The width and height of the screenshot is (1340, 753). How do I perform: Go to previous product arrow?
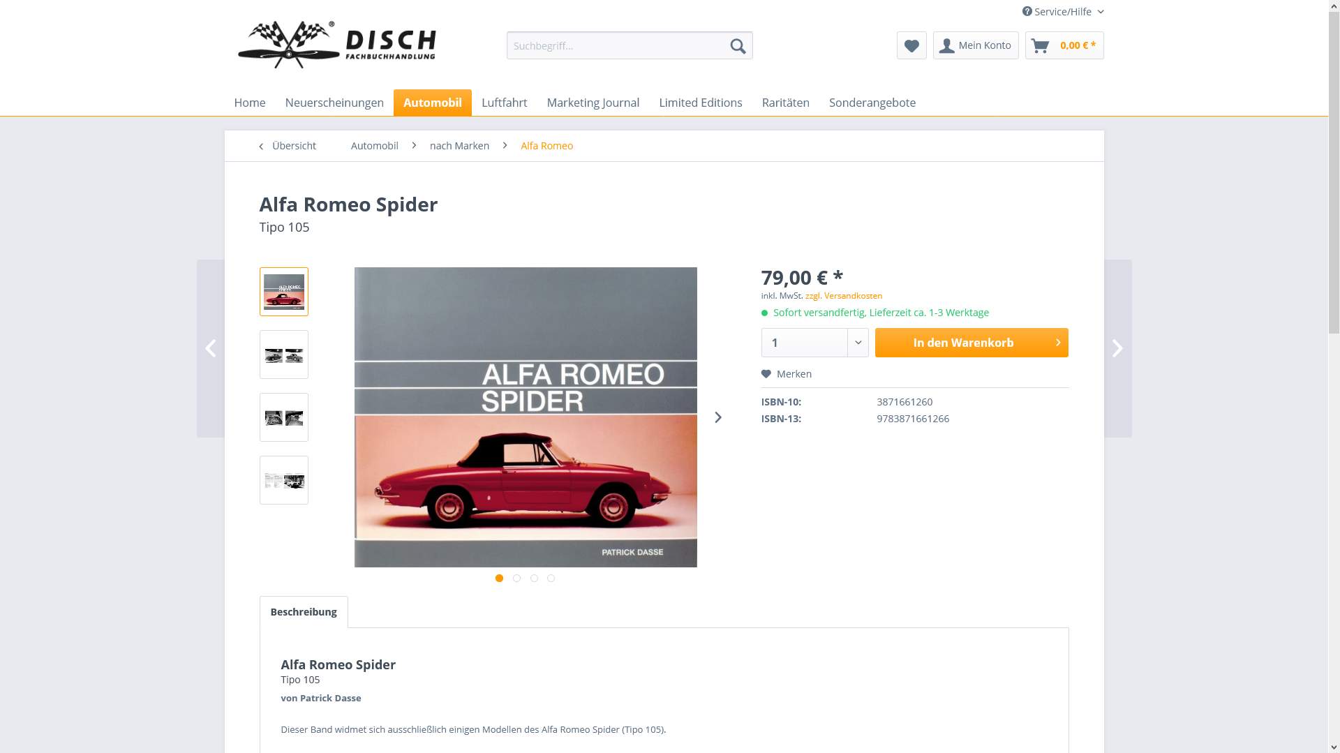(x=211, y=348)
